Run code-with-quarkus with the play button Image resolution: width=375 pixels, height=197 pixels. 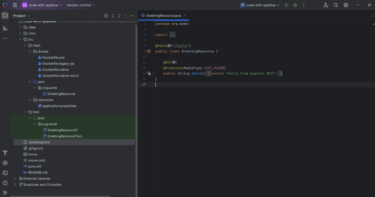click(x=286, y=5)
